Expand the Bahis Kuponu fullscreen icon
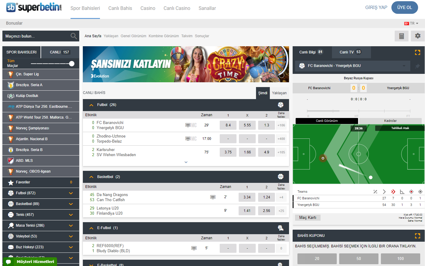The image size is (425, 266). [x=417, y=236]
